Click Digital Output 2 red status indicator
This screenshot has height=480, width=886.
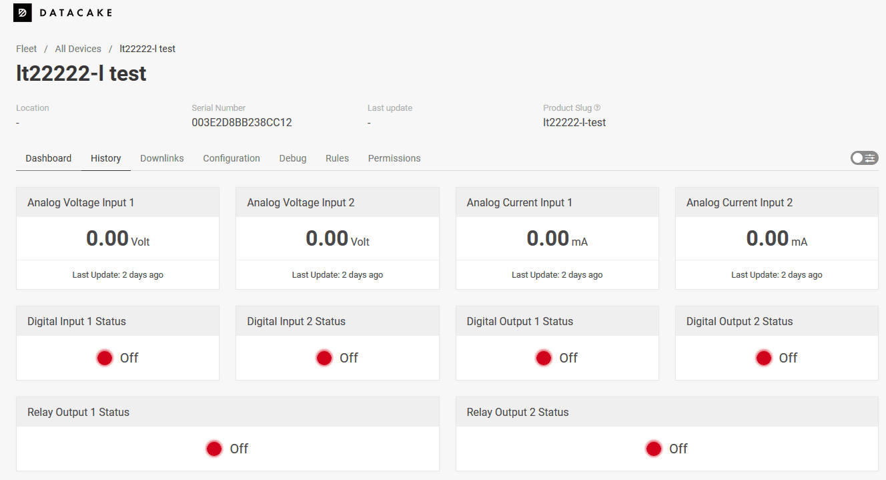[763, 358]
